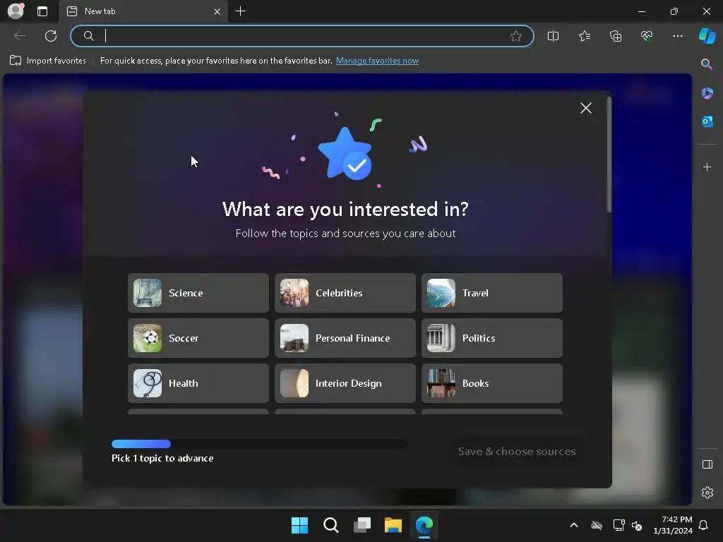Open sidebar settings gear
The image size is (723, 542).
pyautogui.click(x=707, y=492)
